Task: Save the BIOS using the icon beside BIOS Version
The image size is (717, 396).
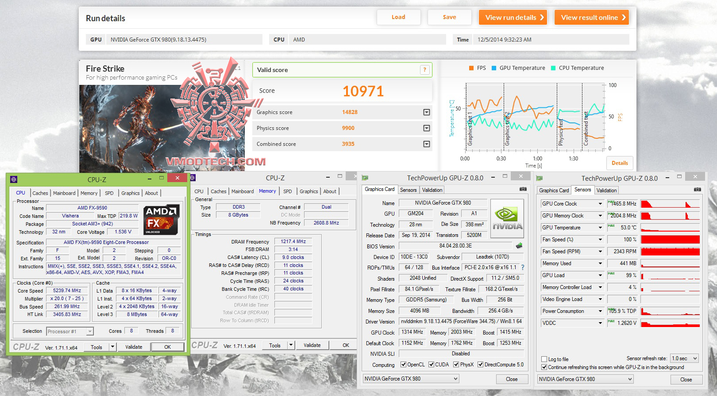Action: coord(519,246)
